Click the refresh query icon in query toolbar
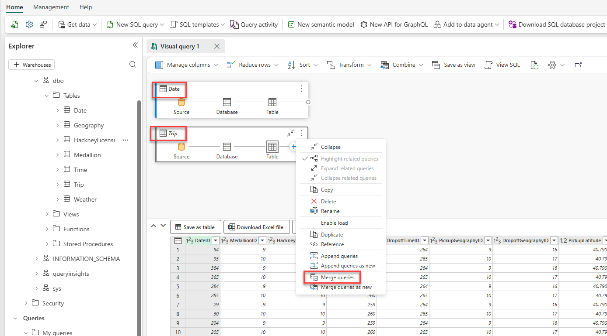Viewport: 607px width, 336px height. pyautogui.click(x=534, y=65)
